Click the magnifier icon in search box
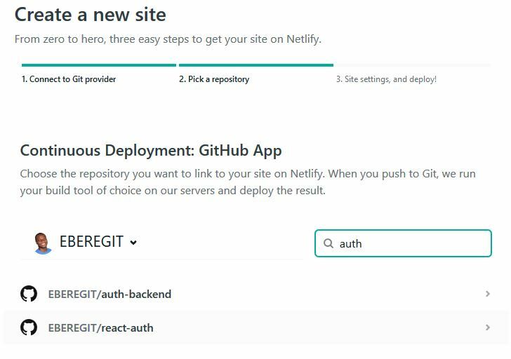Image resolution: width=511 pixels, height=359 pixels. [x=328, y=243]
